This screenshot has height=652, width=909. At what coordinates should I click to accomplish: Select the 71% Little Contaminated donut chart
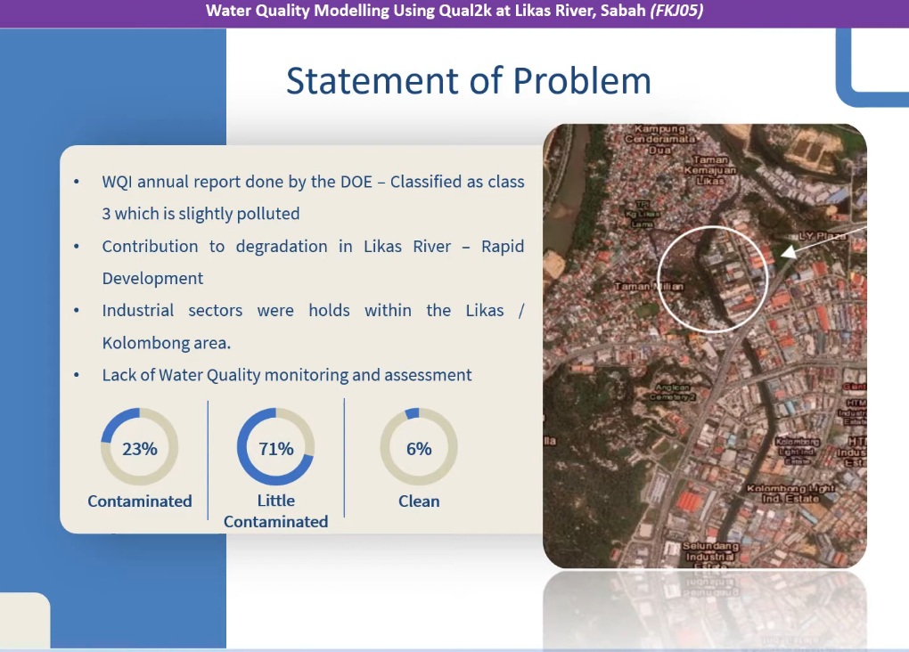(275, 448)
